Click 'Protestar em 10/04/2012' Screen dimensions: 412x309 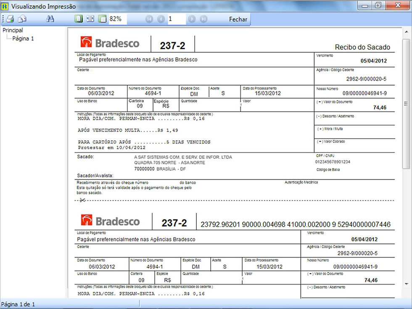pyautogui.click(x=112, y=148)
